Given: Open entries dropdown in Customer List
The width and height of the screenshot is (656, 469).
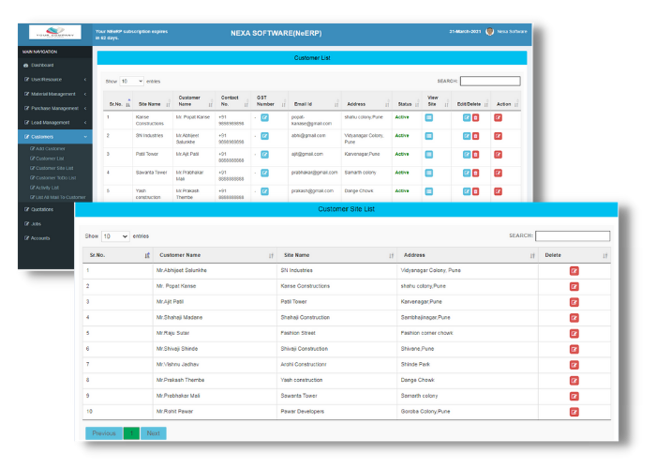Looking at the screenshot, I should coord(131,82).
